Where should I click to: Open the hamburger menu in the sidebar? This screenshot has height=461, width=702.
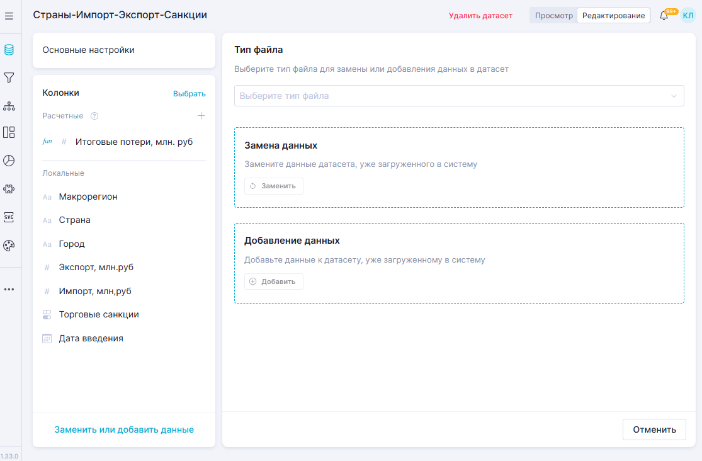pyautogui.click(x=9, y=16)
